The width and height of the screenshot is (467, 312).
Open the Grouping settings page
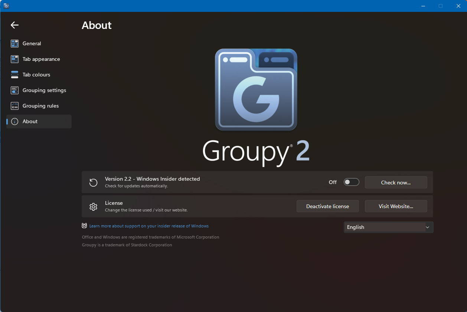click(39, 90)
